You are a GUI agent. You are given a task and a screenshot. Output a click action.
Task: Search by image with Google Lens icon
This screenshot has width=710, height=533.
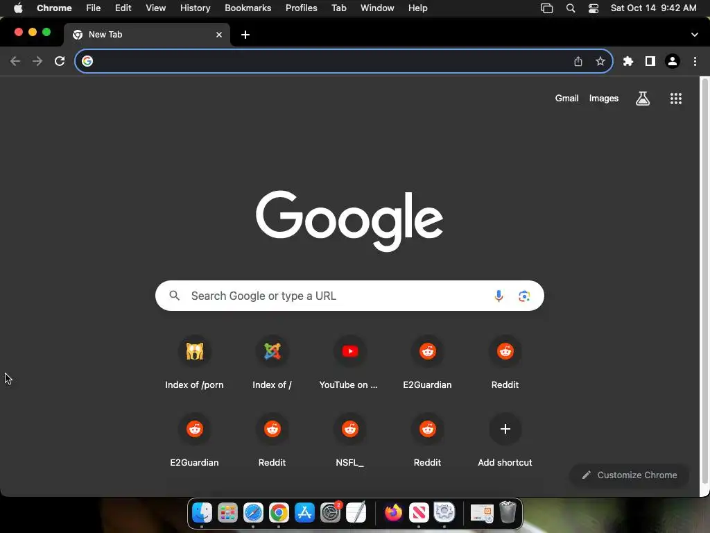[524, 296]
